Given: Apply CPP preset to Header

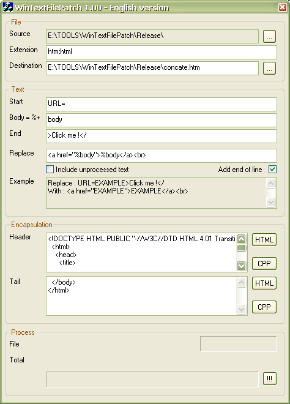Looking at the screenshot, I should (x=264, y=264).
